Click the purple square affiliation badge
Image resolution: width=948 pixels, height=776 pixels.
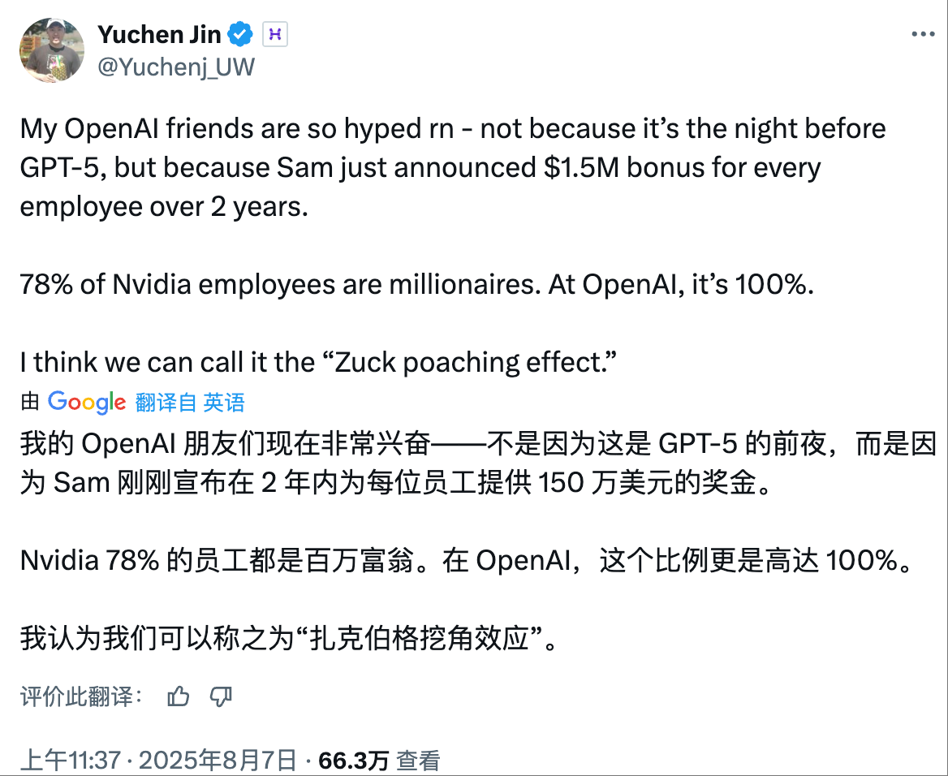click(x=274, y=34)
